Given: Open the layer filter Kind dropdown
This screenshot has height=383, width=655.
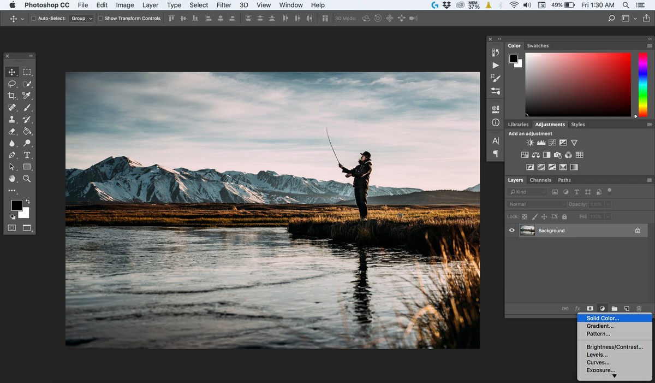Looking at the screenshot, I should coord(527,192).
